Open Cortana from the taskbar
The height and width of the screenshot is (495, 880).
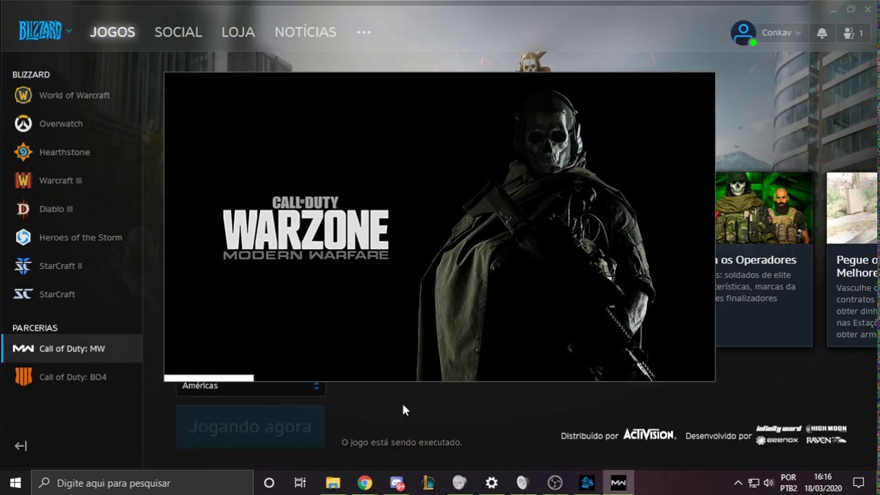coord(269,483)
